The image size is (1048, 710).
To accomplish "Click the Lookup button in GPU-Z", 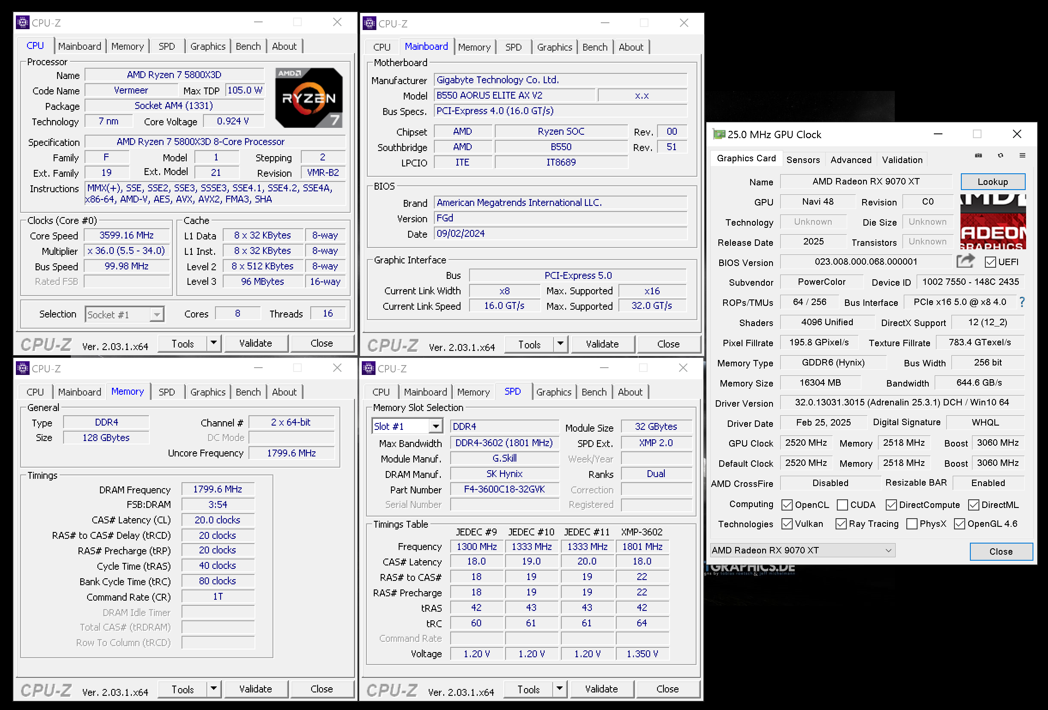I will tap(993, 181).
